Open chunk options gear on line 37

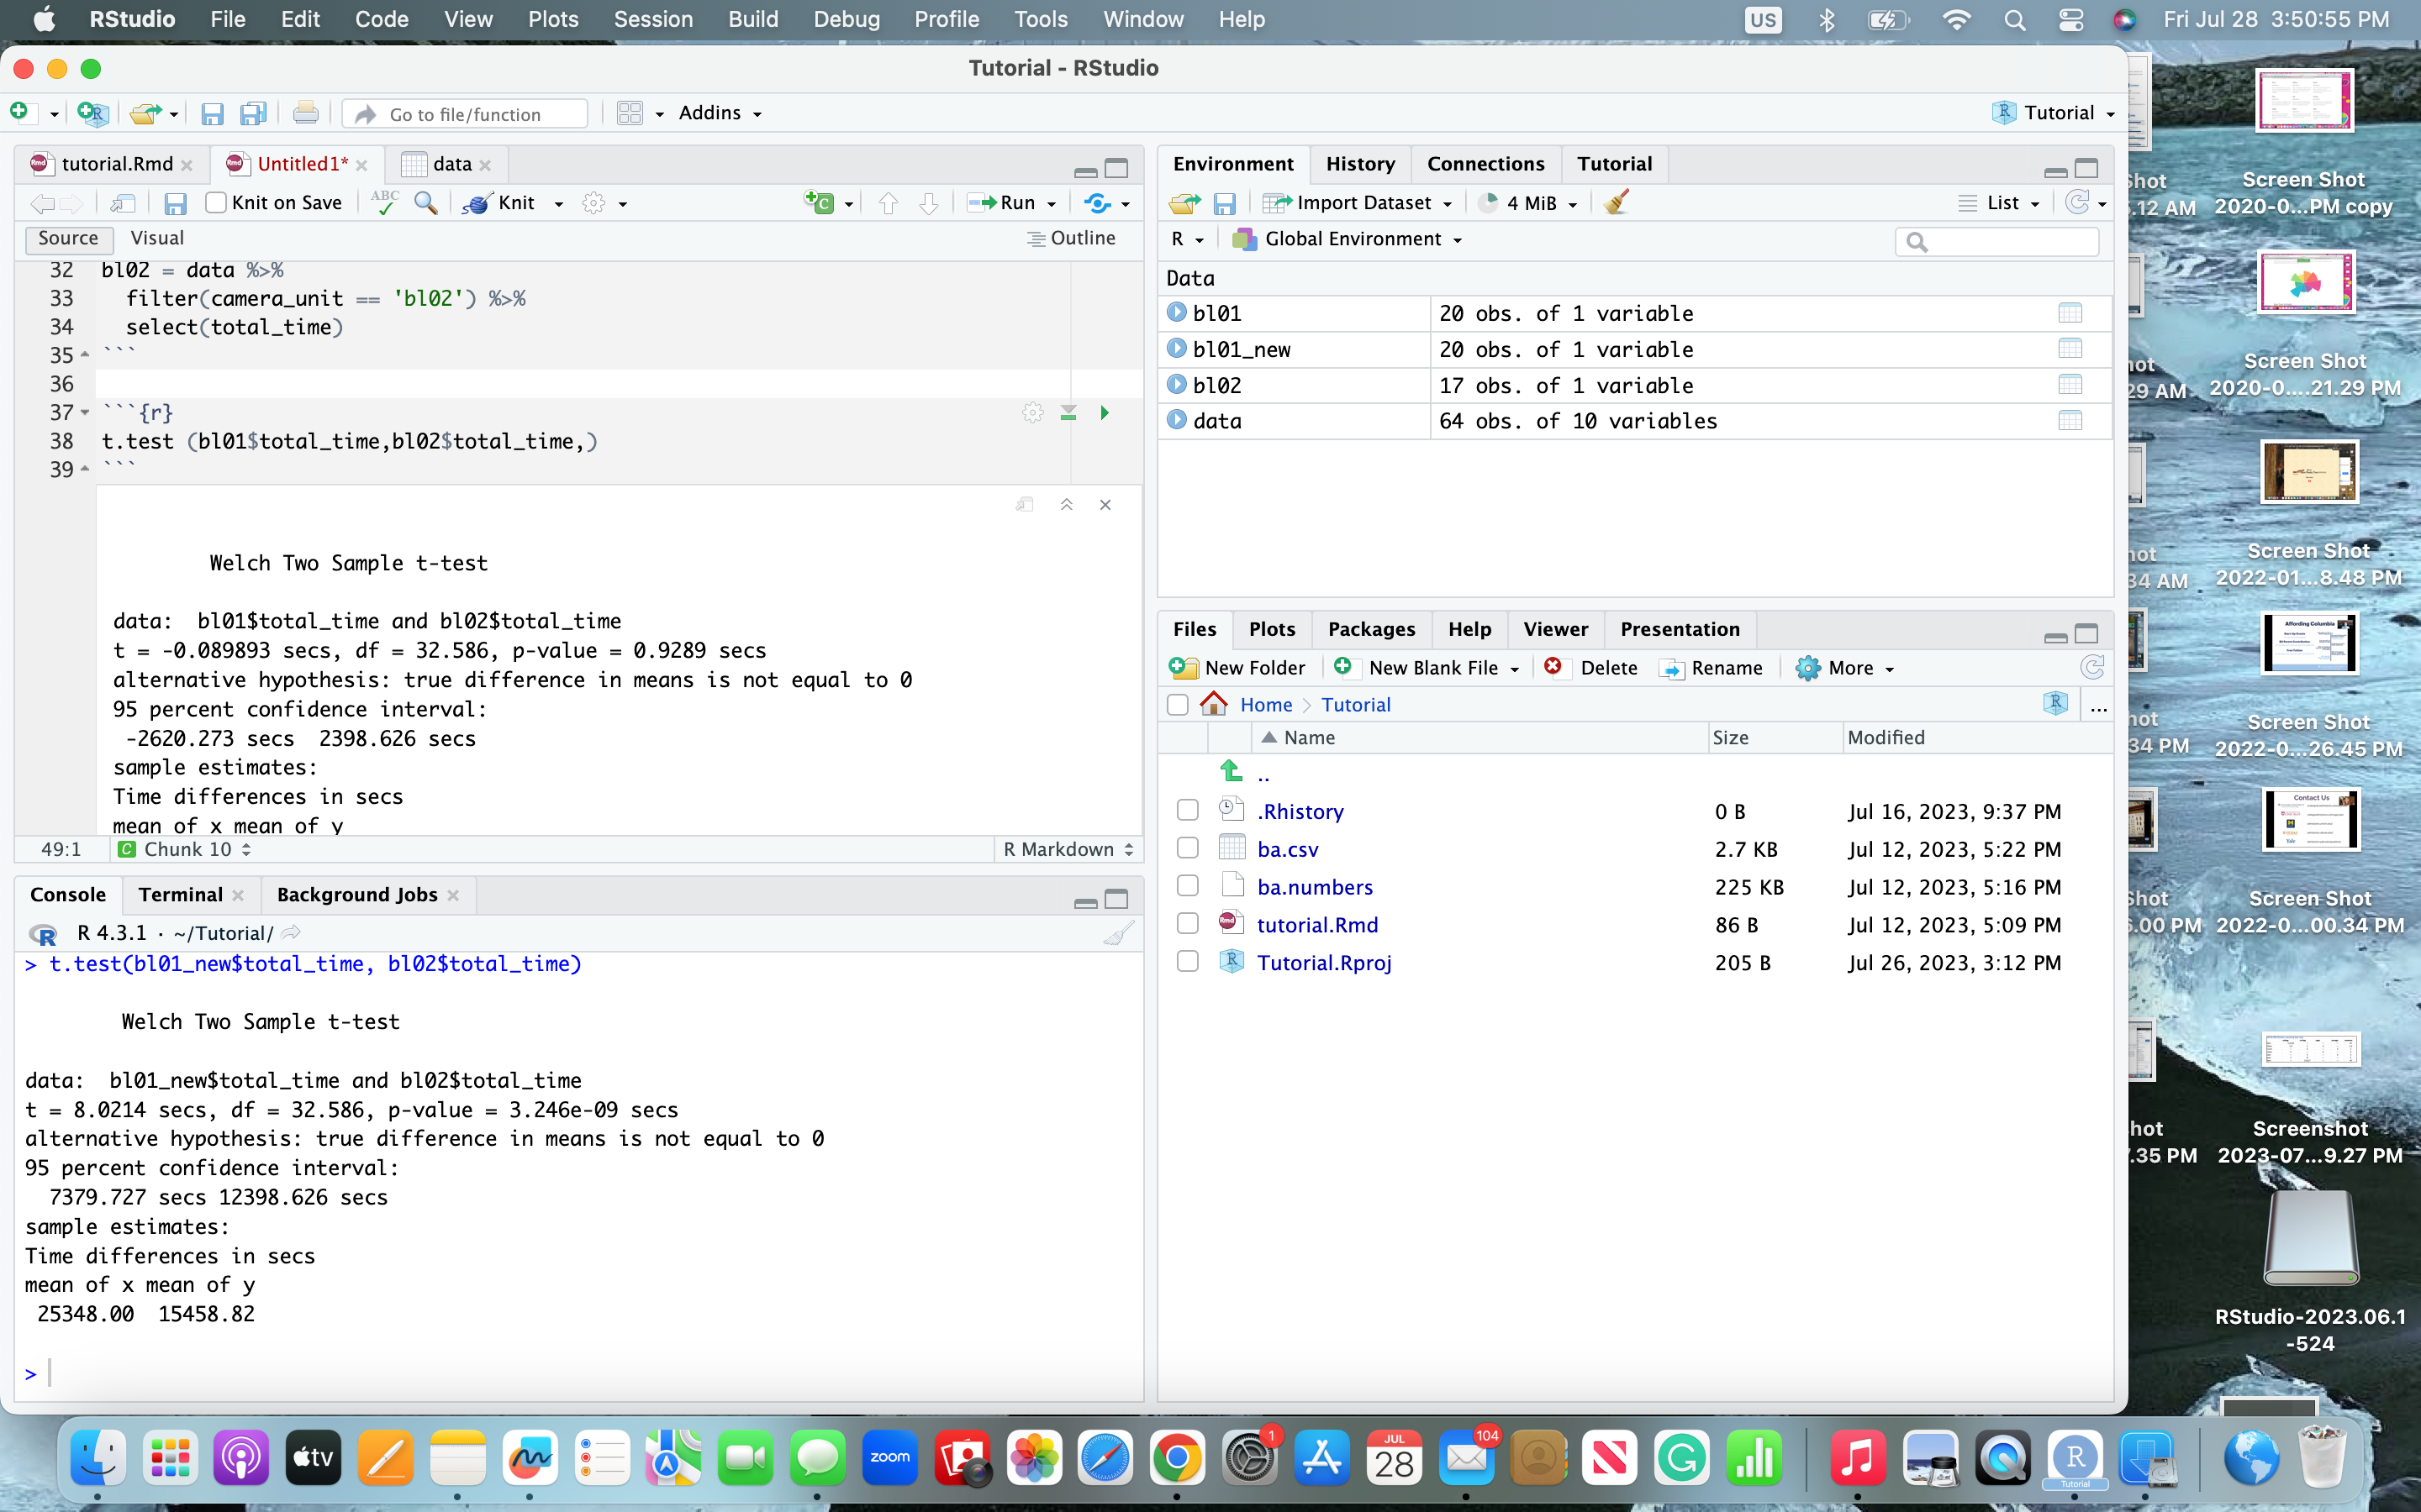1033,412
